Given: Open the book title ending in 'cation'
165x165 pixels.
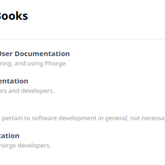Looking at the screenshot, I should (9, 136).
